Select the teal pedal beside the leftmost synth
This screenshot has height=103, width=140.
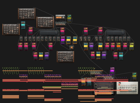click(x=23, y=25)
